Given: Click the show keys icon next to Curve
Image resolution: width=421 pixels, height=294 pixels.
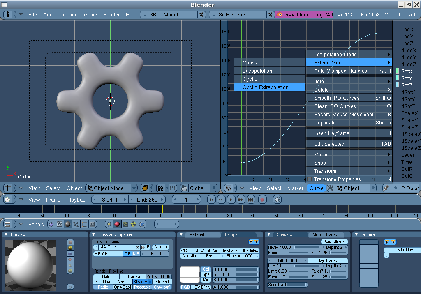Looking at the screenshot, I should coord(331,188).
